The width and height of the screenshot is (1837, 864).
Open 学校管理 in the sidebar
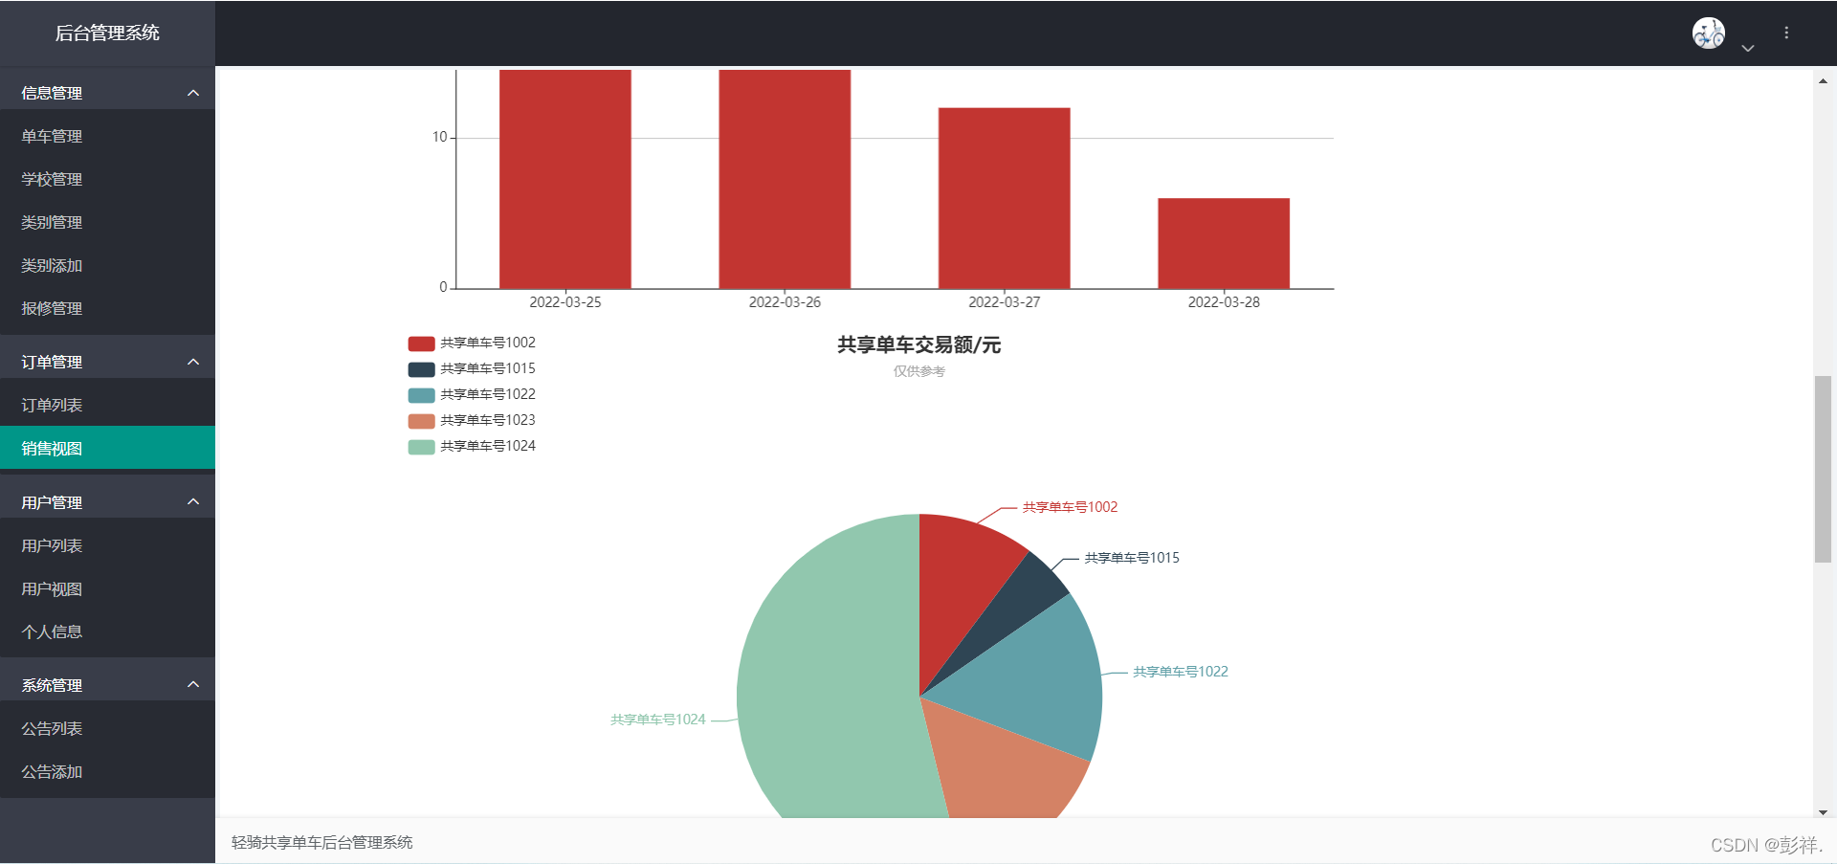pos(107,179)
